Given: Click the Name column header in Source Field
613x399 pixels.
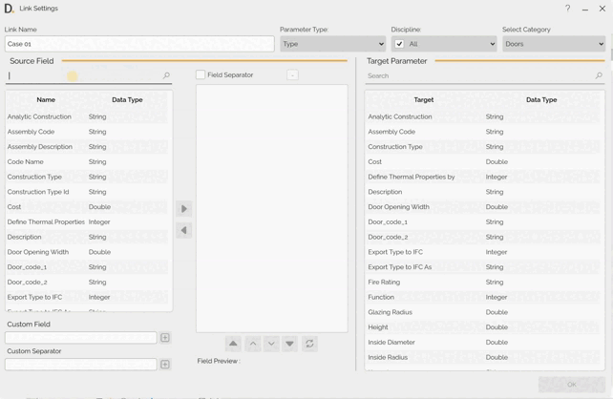Looking at the screenshot, I should coord(46,99).
